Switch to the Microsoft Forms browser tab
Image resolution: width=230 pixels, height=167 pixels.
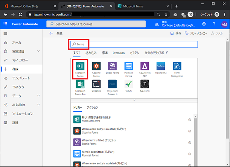tap(143, 6)
